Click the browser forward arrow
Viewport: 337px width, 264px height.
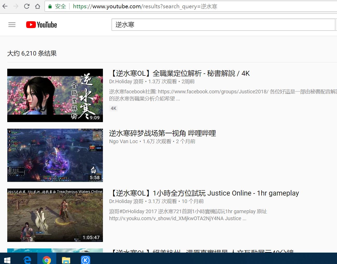click(x=16, y=6)
